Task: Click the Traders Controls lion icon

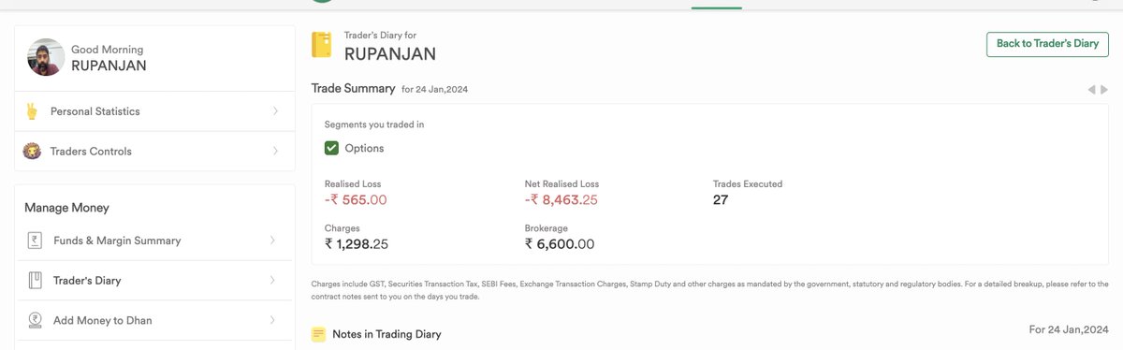Action: (x=32, y=151)
